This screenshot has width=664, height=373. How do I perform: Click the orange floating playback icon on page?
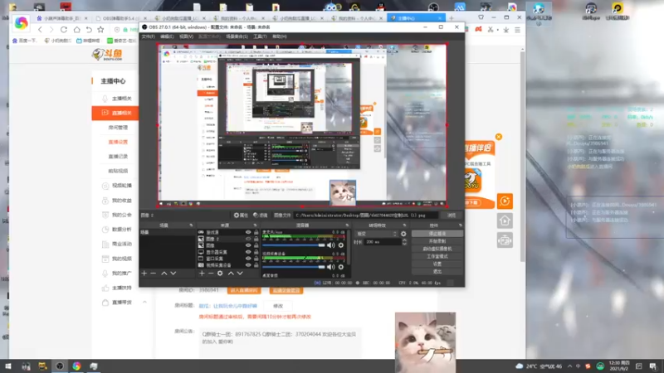click(x=505, y=201)
